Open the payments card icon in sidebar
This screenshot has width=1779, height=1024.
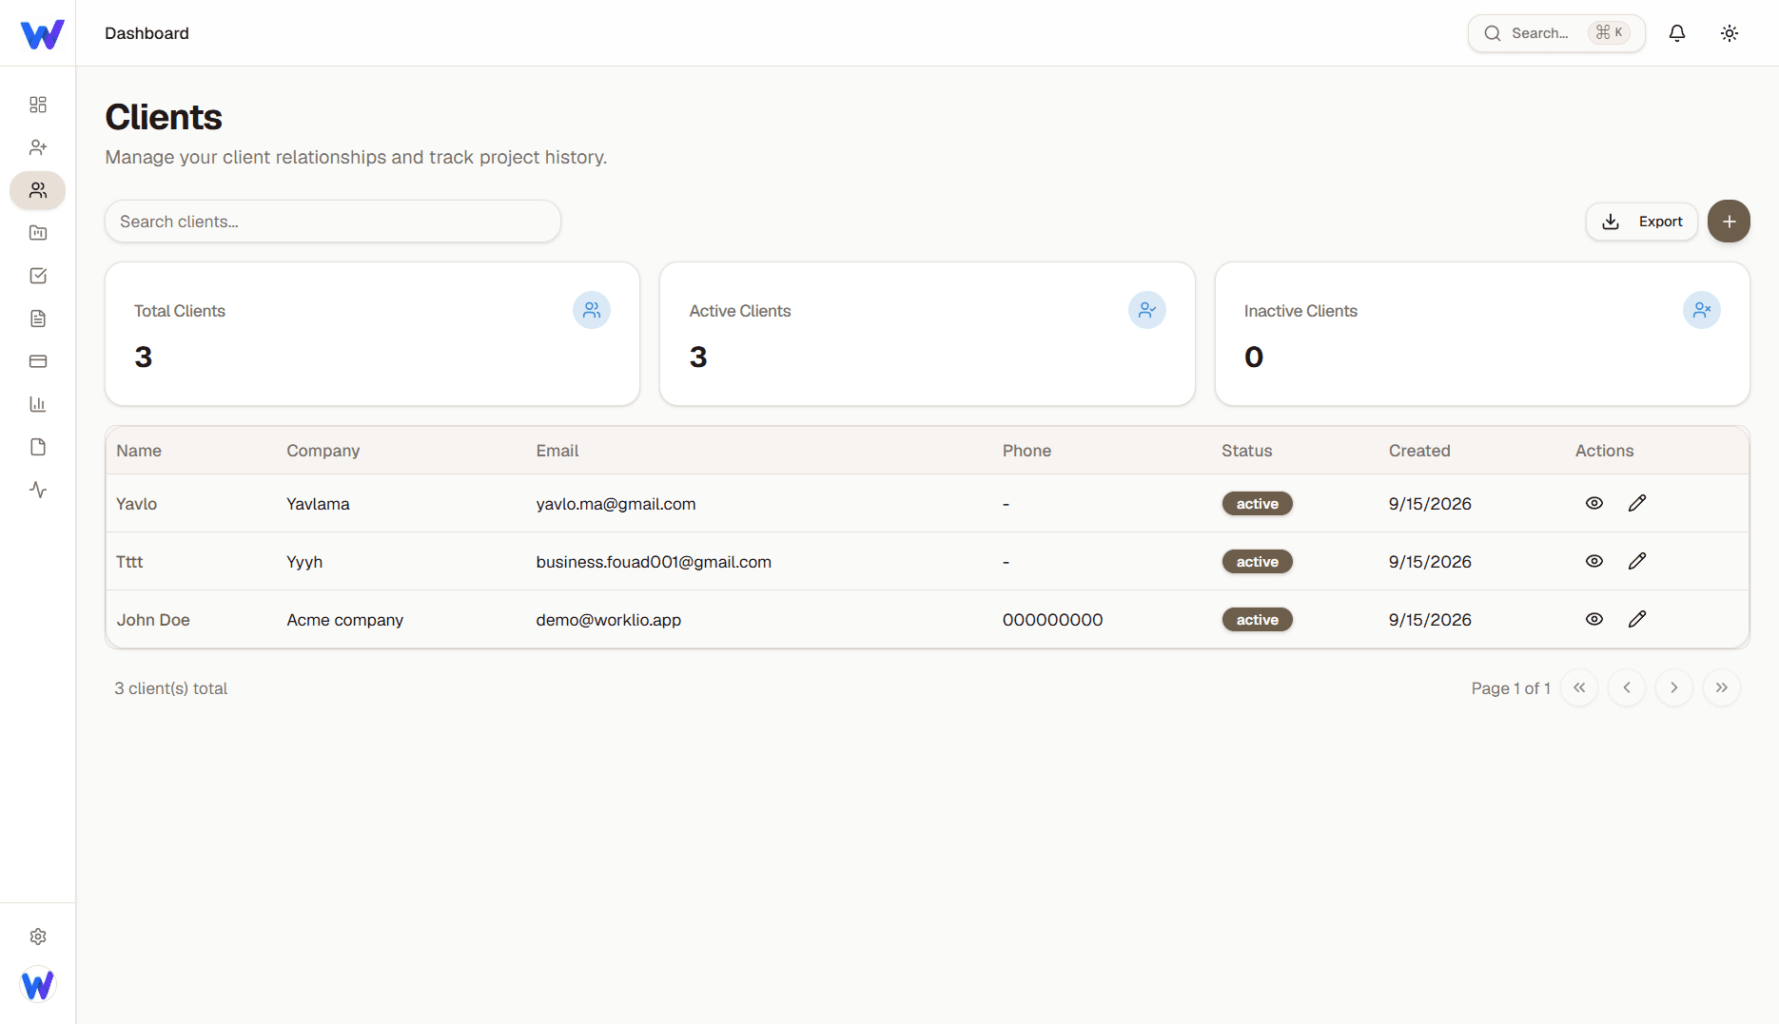(x=38, y=361)
